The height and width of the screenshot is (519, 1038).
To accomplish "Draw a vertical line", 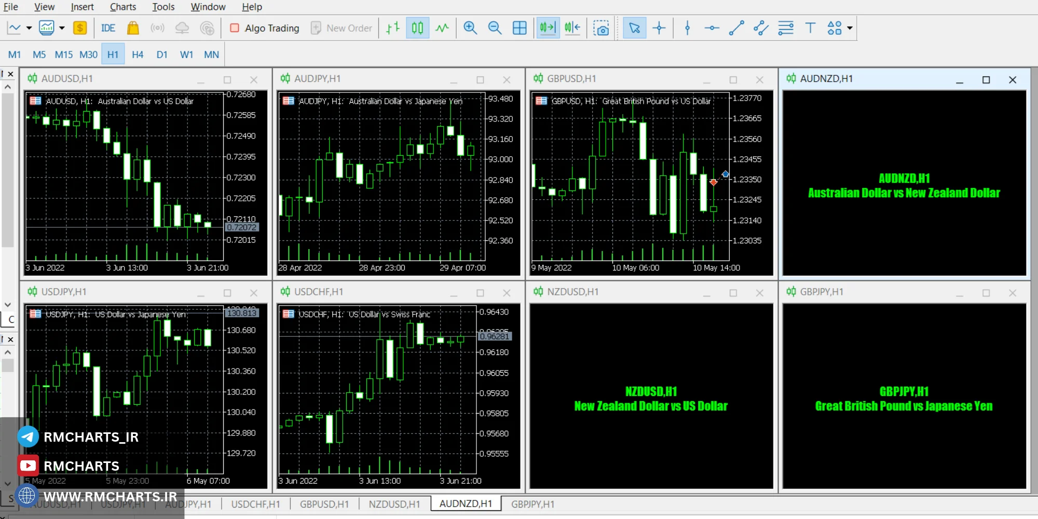I will click(x=688, y=28).
